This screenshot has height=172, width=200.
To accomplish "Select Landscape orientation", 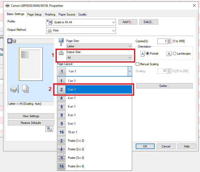I will coord(175,54).
